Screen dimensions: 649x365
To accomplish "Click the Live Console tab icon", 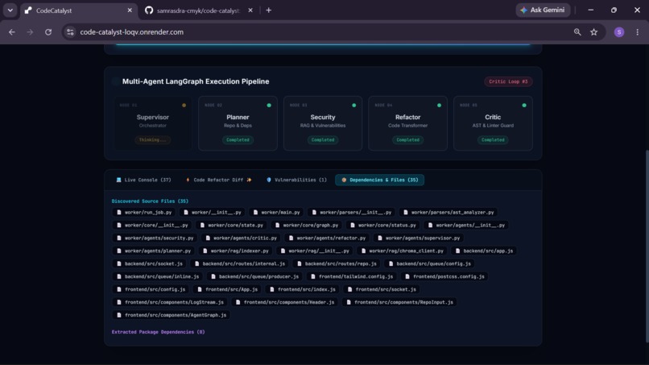I will point(119,180).
